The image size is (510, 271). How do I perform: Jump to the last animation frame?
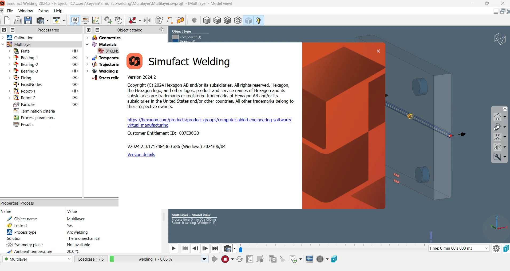coord(215,248)
